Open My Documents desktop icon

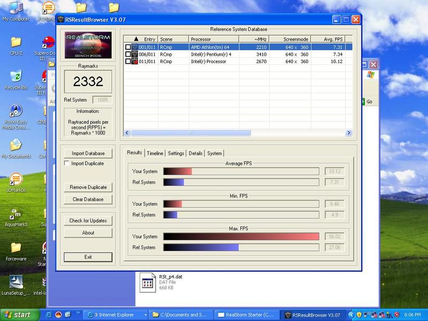click(x=16, y=148)
